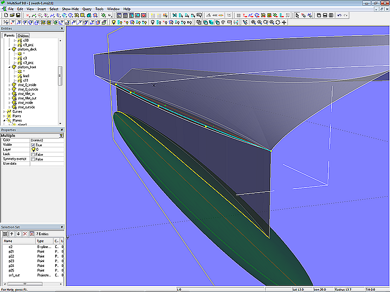The width and height of the screenshot is (390, 292).
Task: Switch to the Children tab
Action: (x=23, y=36)
